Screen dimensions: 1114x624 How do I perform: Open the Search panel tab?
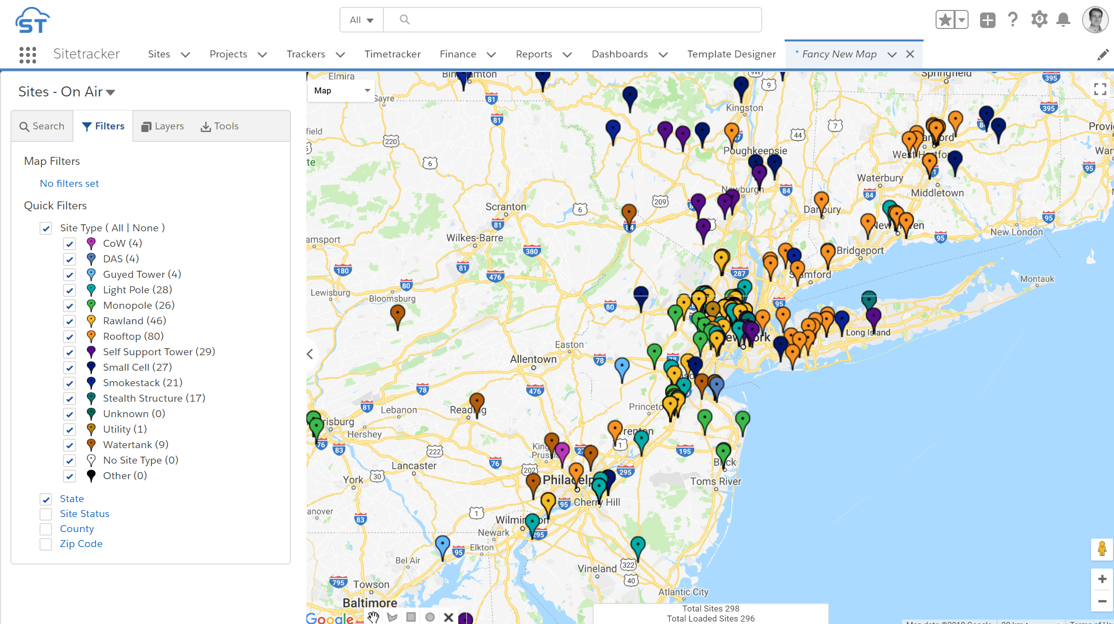(42, 126)
